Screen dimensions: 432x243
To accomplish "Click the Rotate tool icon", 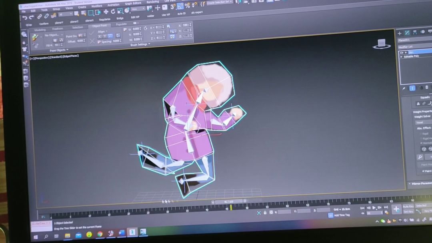I will tap(113, 11).
